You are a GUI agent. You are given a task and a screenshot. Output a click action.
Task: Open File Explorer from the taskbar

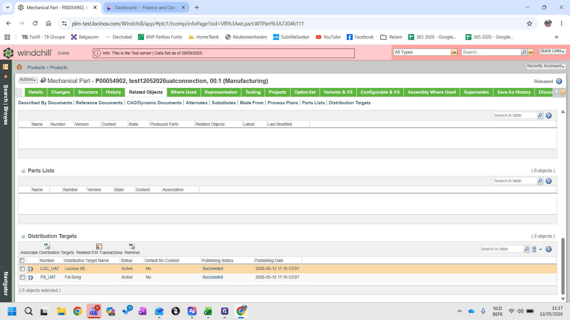pyautogui.click(x=61, y=311)
